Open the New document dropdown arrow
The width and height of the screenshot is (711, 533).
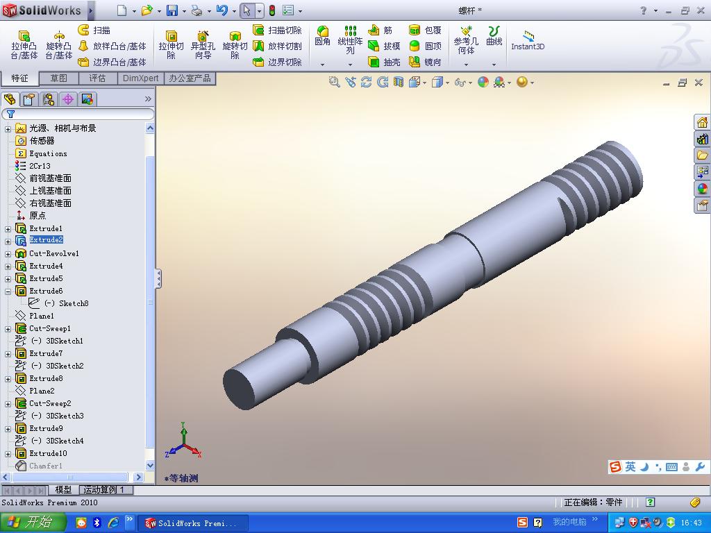(134, 11)
